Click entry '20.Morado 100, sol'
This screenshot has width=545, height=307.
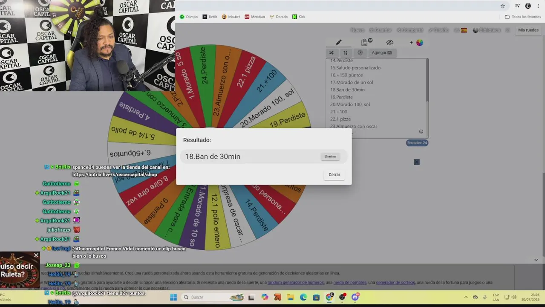[350, 104]
